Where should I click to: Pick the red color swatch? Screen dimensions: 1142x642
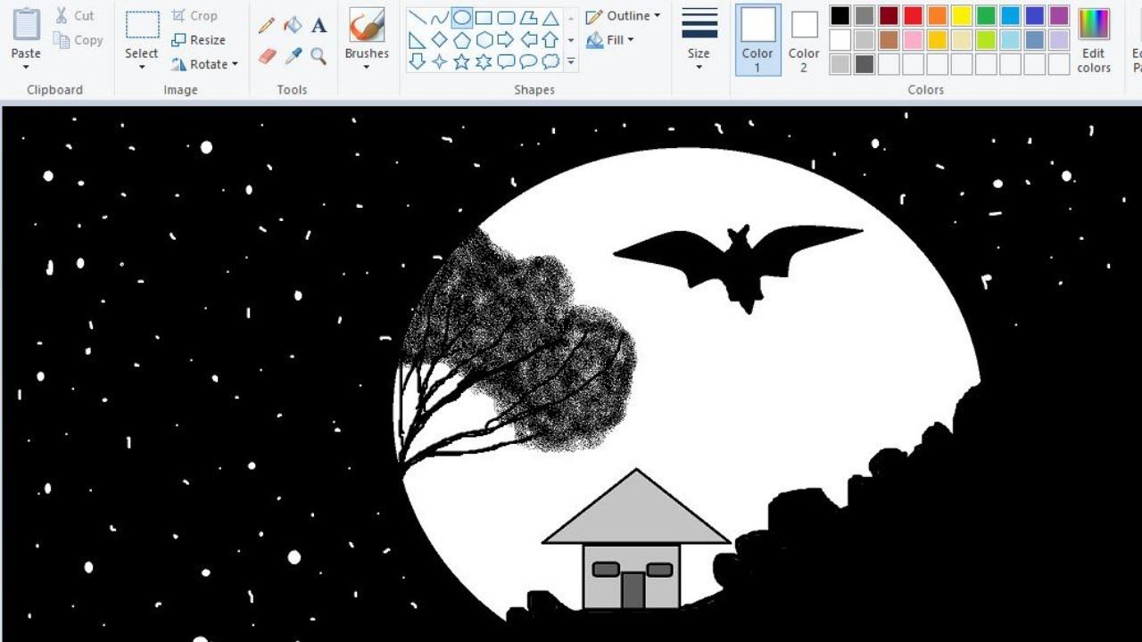pyautogui.click(x=913, y=15)
